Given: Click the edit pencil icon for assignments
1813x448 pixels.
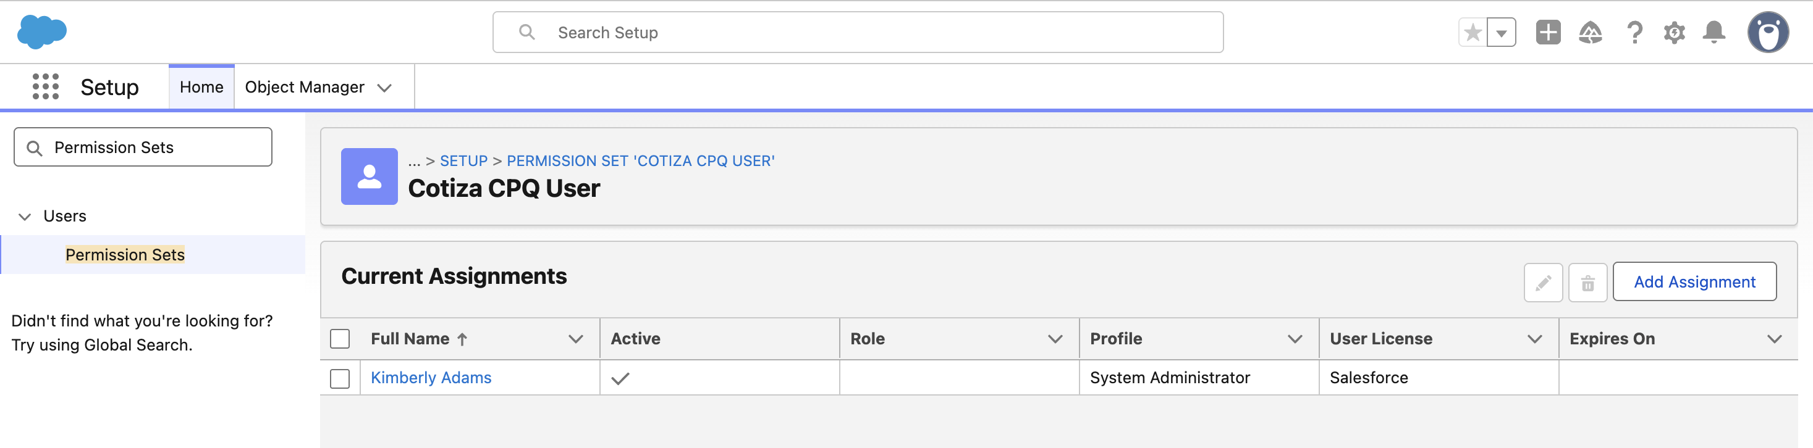Looking at the screenshot, I should [x=1543, y=283].
